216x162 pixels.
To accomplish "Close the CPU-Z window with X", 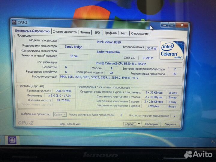I will pyautogui.click(x=182, y=25).
